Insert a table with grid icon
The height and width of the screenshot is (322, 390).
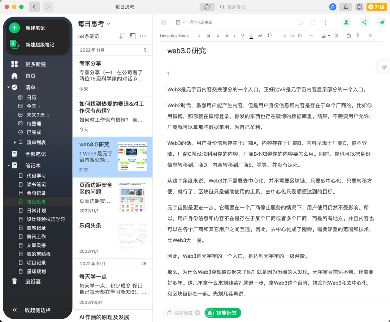tap(336, 35)
